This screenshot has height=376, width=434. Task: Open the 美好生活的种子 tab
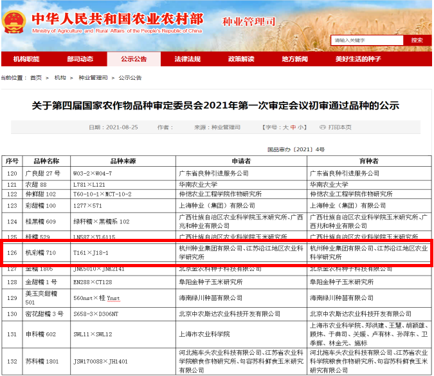358,59
